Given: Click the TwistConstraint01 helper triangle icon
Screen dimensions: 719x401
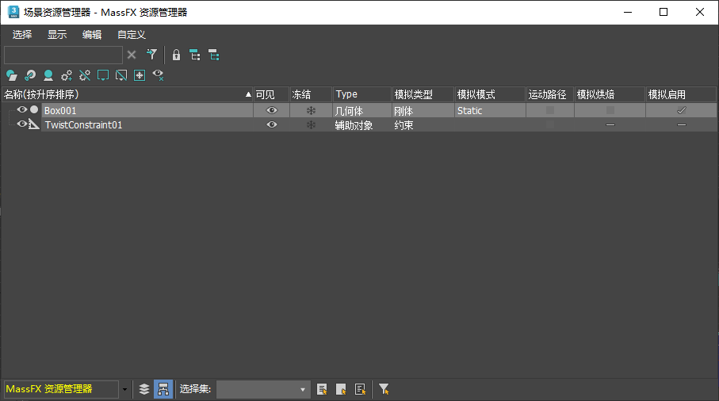Looking at the screenshot, I should [x=34, y=124].
